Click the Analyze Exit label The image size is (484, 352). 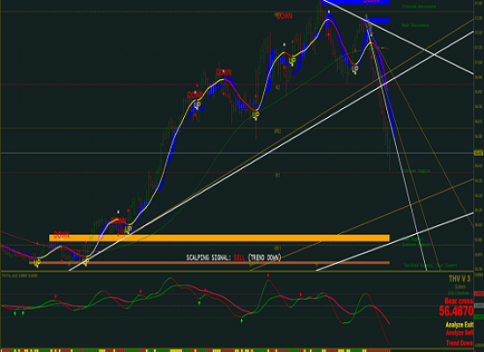pos(459,325)
